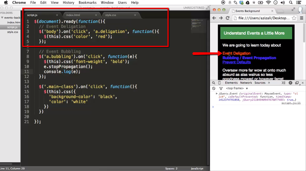Enter full screen in the Chrome window

(293, 9)
